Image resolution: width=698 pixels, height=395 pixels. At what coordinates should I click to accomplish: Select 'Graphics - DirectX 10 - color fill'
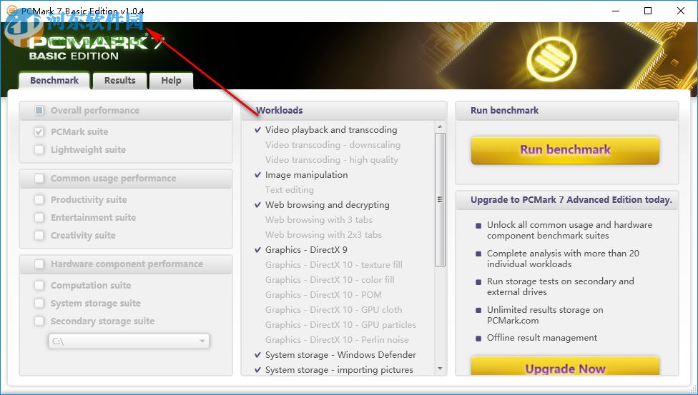tap(330, 280)
